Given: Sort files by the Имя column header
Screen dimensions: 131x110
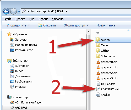Looking at the screenshot, I should tap(98, 32).
